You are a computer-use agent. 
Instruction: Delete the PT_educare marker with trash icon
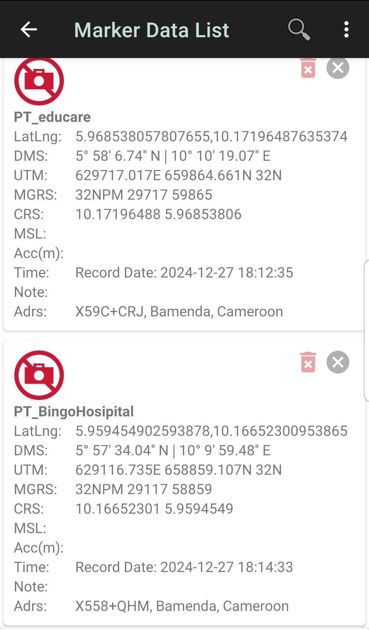308,68
